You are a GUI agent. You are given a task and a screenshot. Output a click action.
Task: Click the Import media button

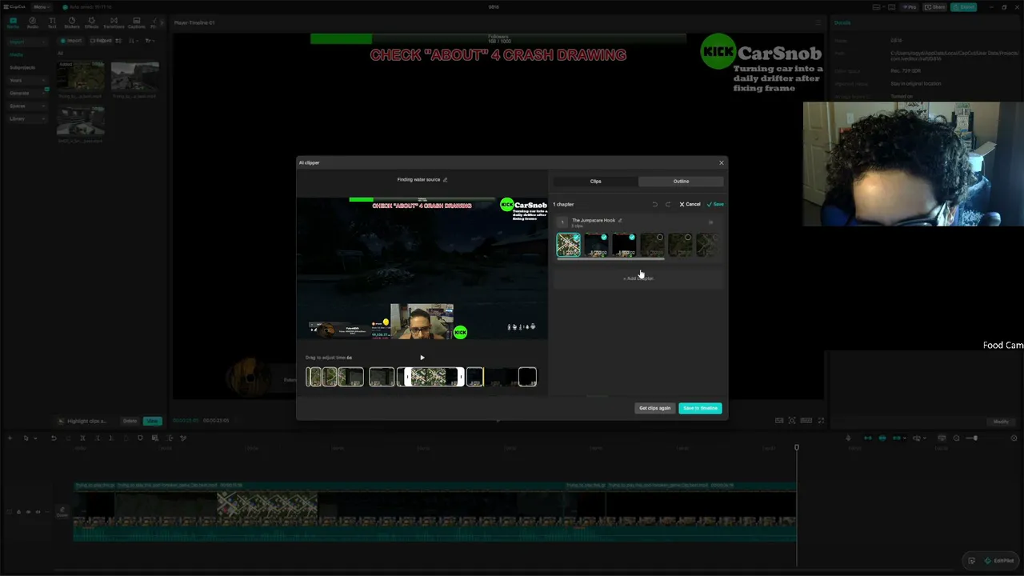[72, 41]
